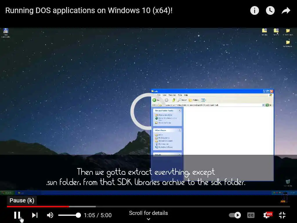
Task: Add video to Watch Later
Action: (270, 10)
